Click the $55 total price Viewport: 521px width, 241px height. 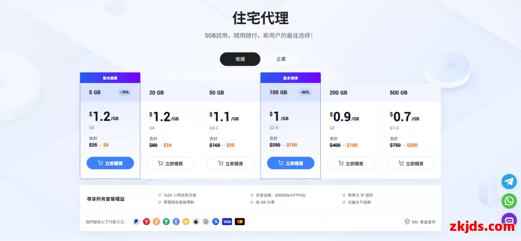[230, 145]
